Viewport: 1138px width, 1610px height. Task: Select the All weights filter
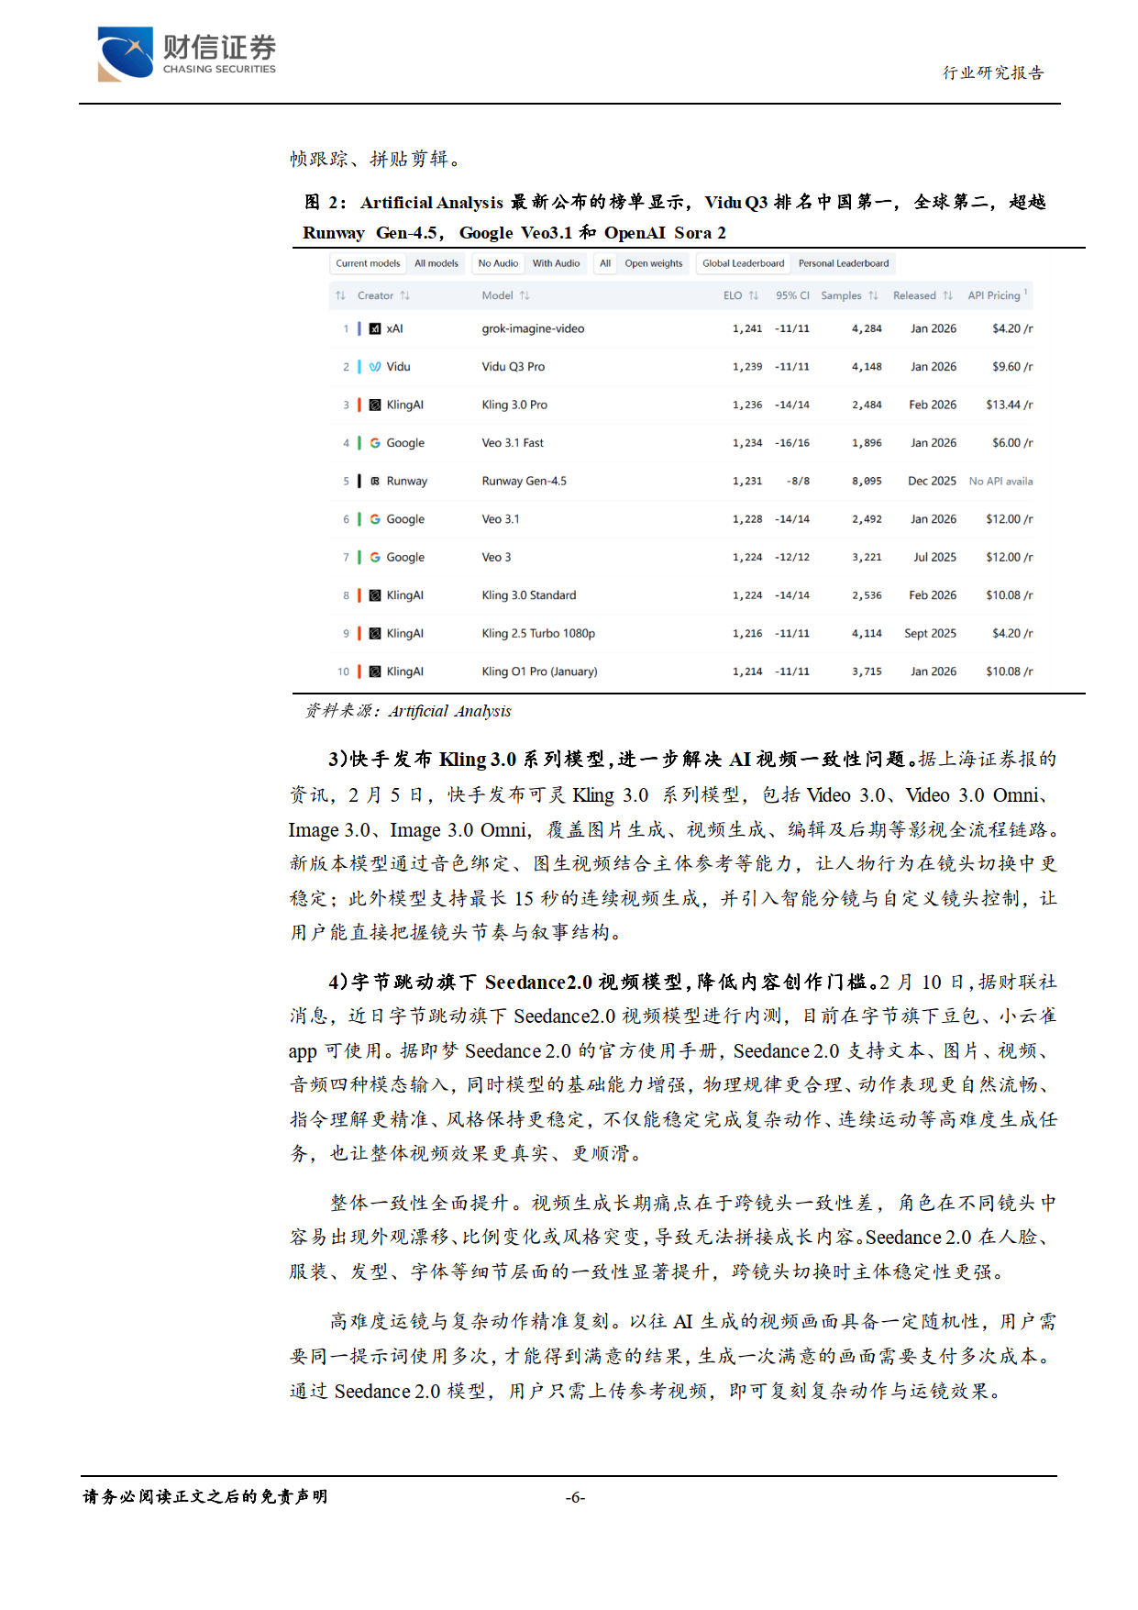[605, 263]
